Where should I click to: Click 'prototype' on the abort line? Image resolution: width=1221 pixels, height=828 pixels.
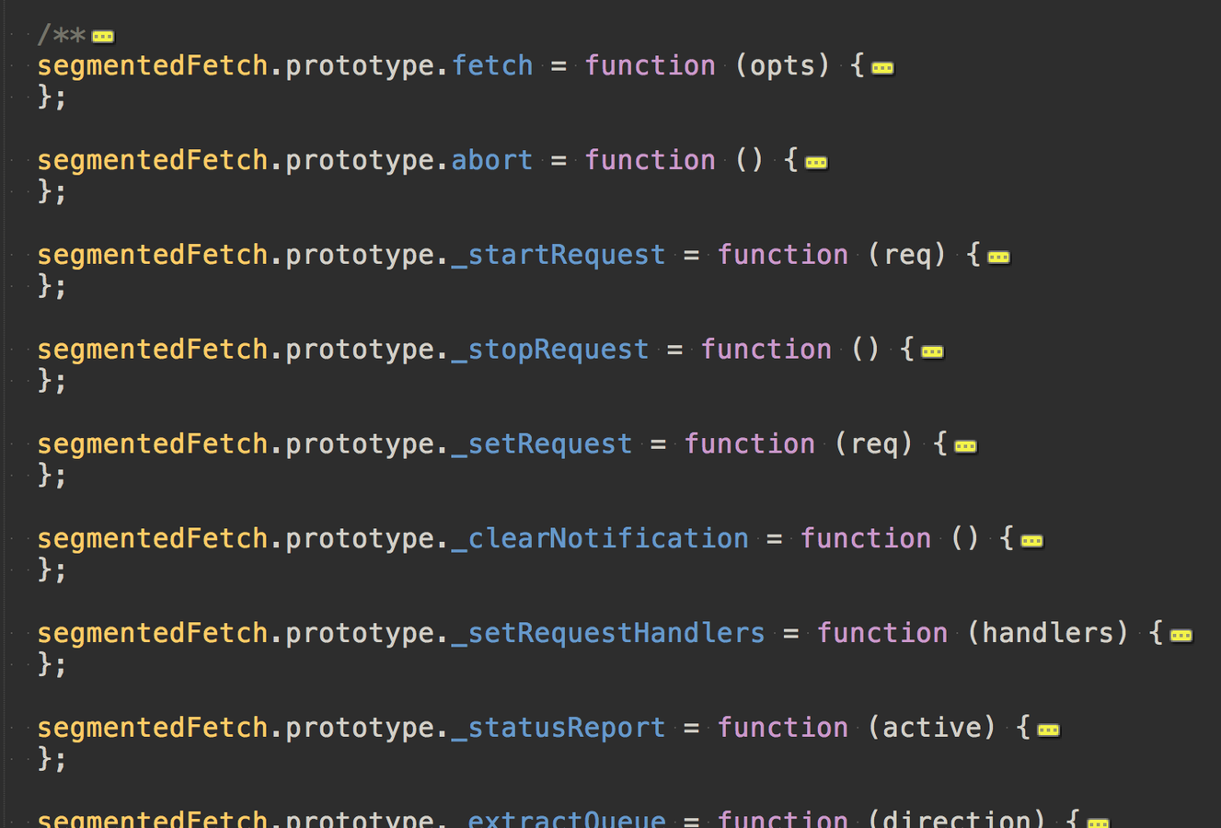360,160
